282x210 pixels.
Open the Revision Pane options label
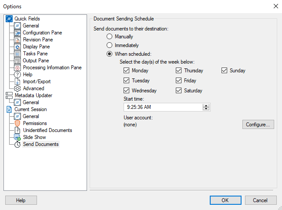tap(38, 40)
